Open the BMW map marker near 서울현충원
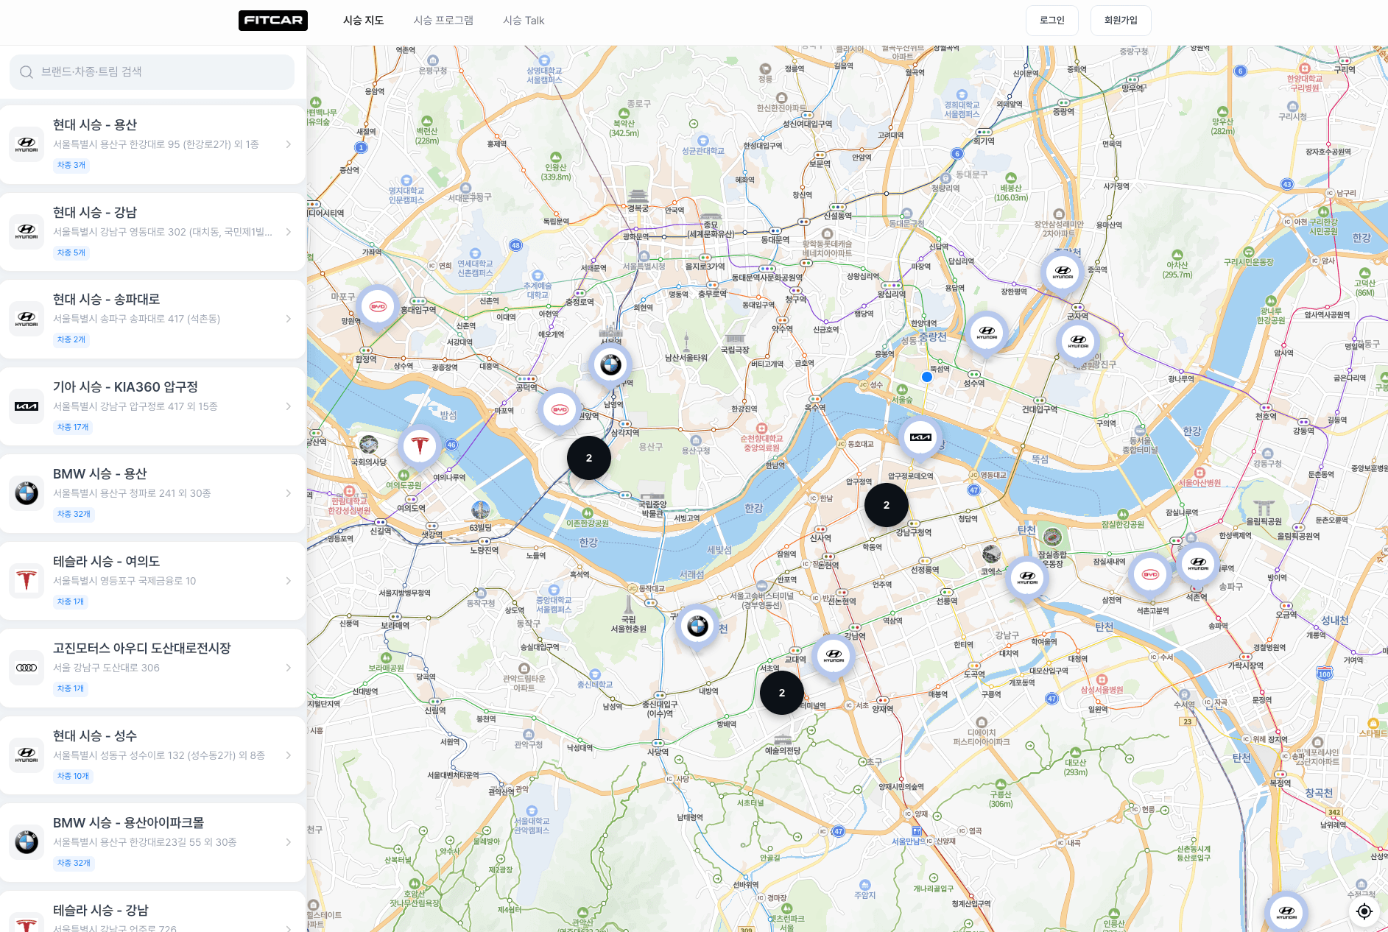 pyautogui.click(x=697, y=626)
